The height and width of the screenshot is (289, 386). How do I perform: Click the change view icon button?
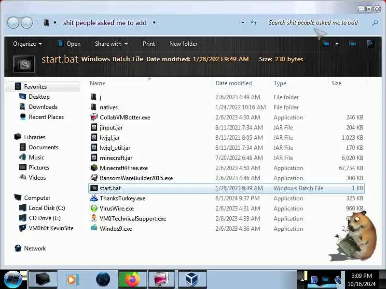tap(327, 44)
